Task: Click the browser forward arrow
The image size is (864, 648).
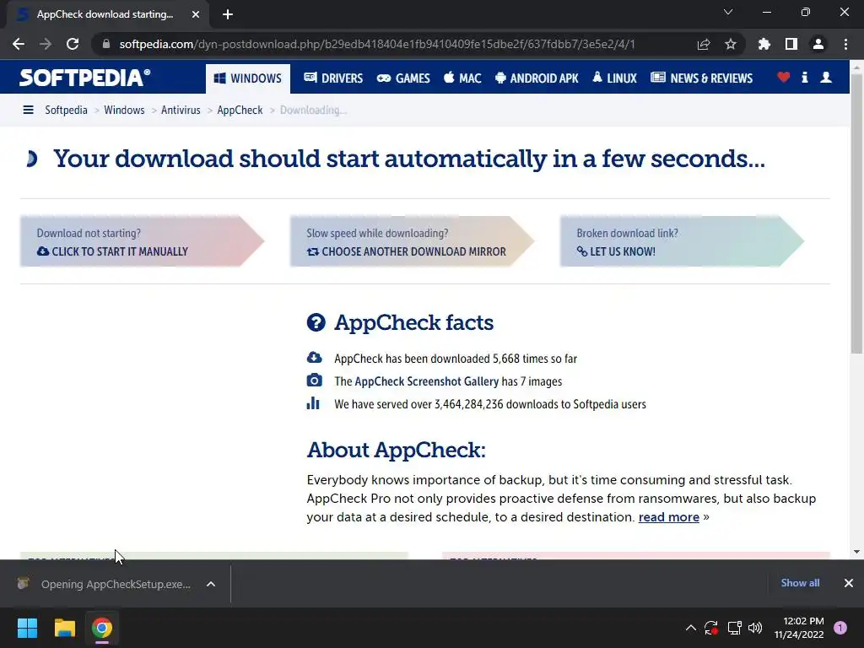Action: point(46,44)
